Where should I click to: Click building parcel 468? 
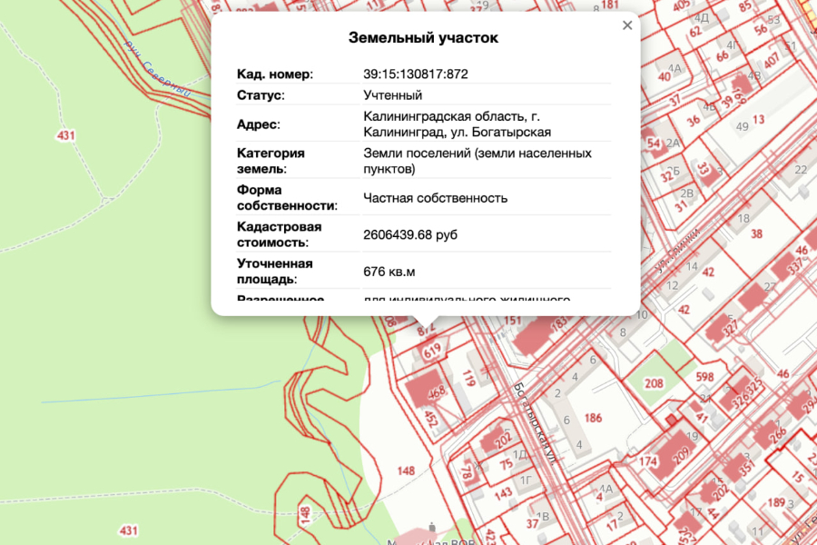pyautogui.click(x=437, y=391)
